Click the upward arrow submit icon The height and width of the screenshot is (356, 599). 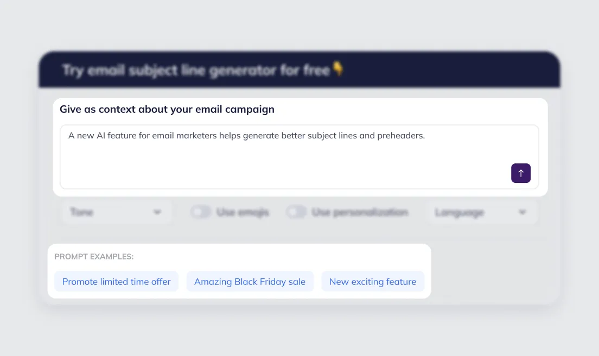pos(520,173)
